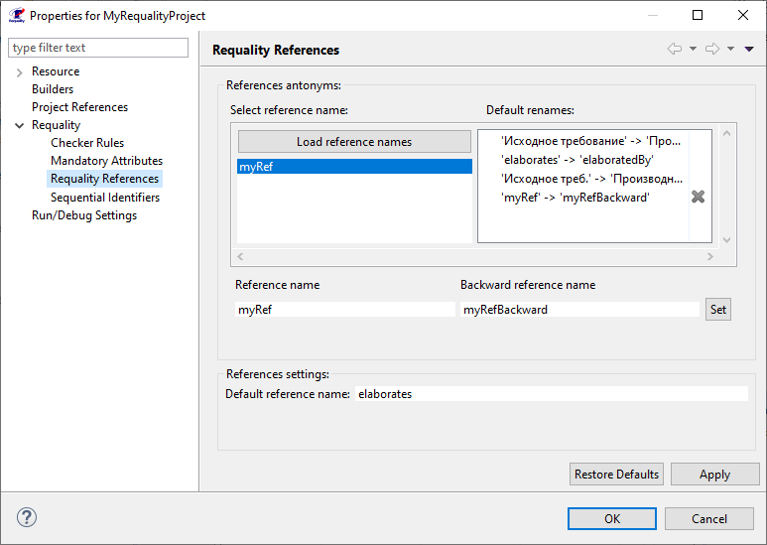Image resolution: width=767 pixels, height=545 pixels.
Task: Click the Requality app icon in title bar
Action: (17, 15)
